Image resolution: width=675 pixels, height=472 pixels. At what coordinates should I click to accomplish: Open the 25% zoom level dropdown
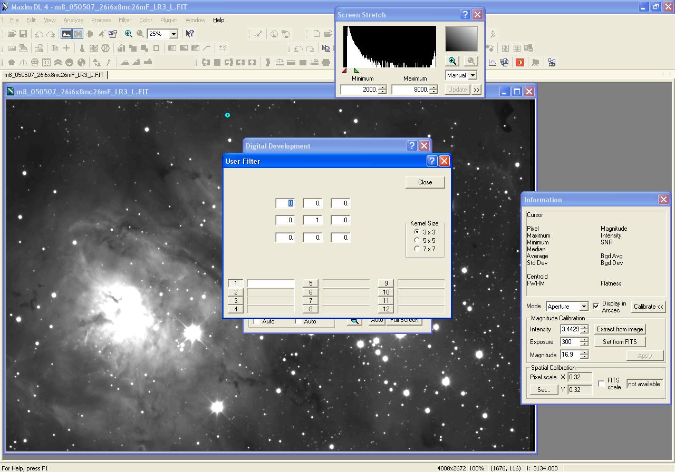(173, 34)
